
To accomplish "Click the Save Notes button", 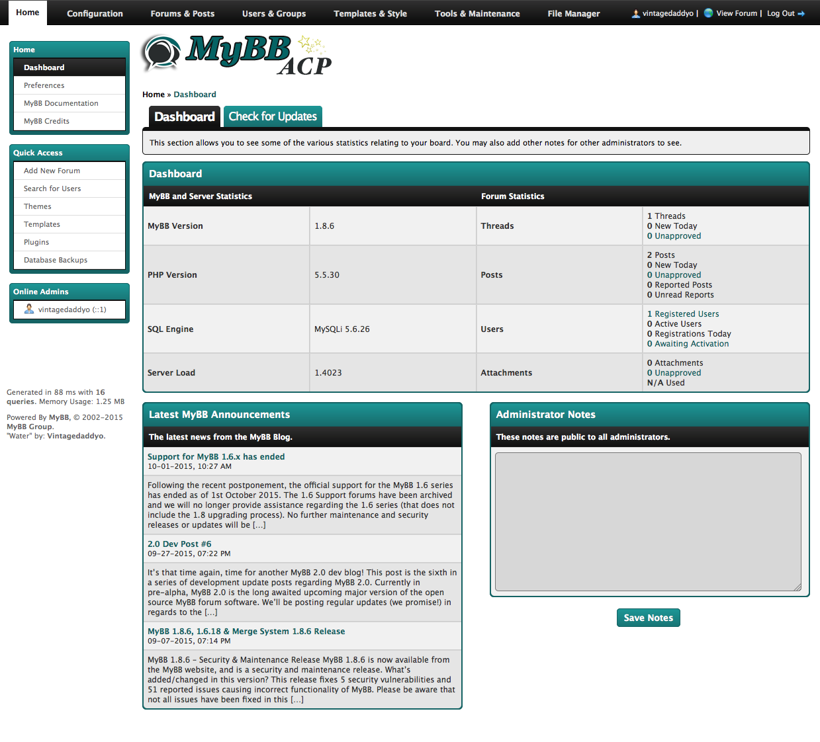I will 648,618.
